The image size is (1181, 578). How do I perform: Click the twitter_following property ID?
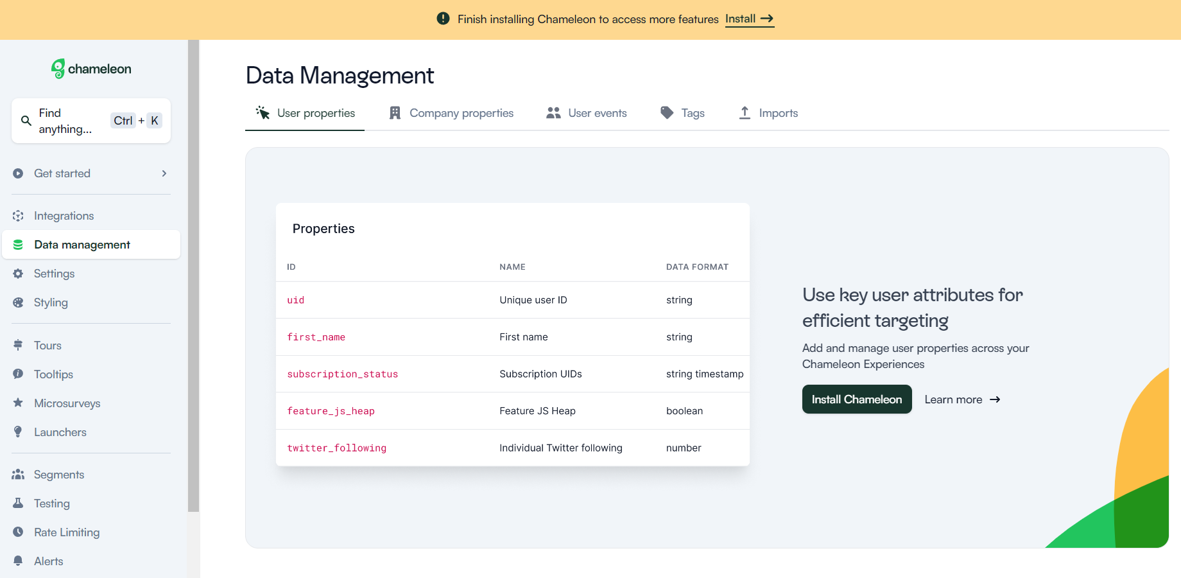[337, 448]
